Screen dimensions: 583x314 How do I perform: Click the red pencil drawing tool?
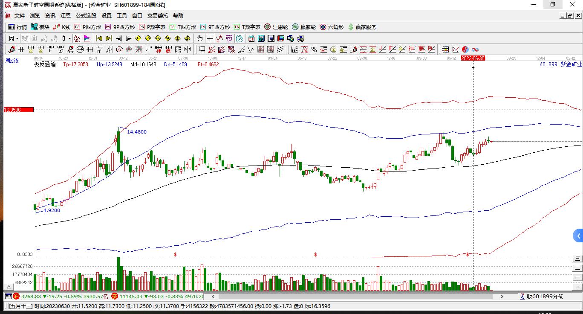[12, 49]
